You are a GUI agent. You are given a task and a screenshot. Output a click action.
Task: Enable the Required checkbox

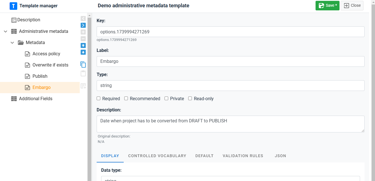point(99,98)
